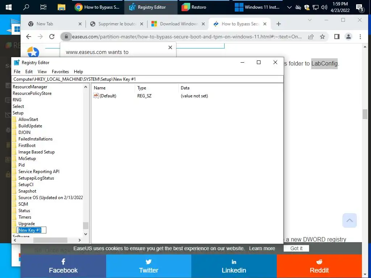
Task: Select the FirstBoot key
Action: coord(27,146)
